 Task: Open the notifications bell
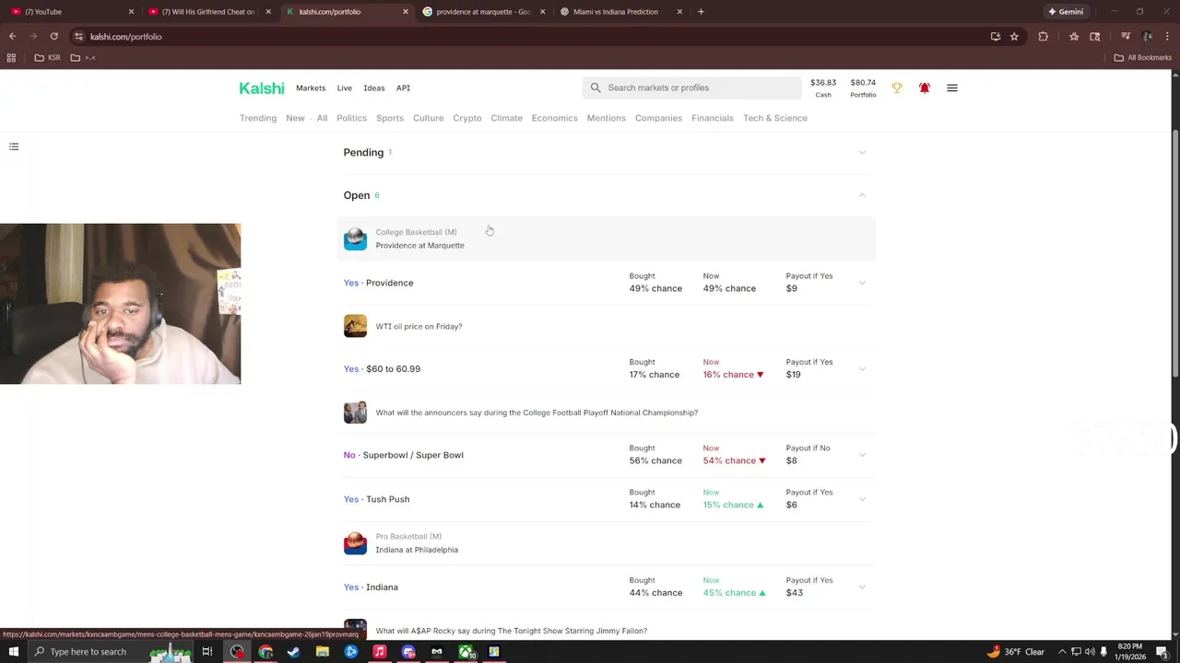[925, 87]
